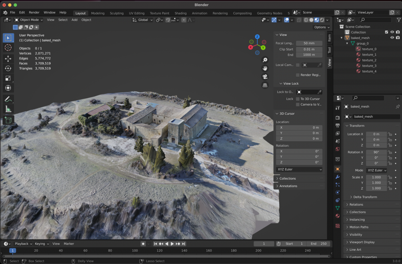
Task: Jump to the timeline end frame
Action: click(x=183, y=244)
